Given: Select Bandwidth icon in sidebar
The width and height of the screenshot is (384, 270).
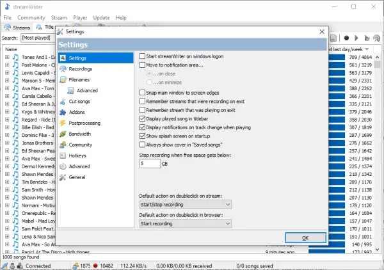Looking at the screenshot, I should 63,134.
